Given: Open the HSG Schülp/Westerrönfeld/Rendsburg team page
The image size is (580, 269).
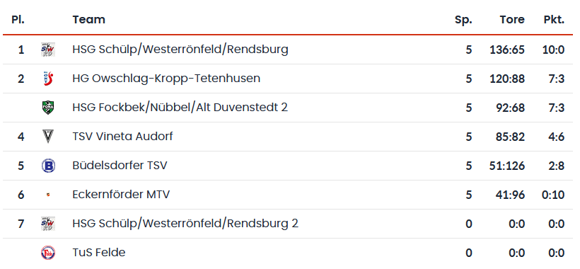Looking at the screenshot, I should [180, 50].
